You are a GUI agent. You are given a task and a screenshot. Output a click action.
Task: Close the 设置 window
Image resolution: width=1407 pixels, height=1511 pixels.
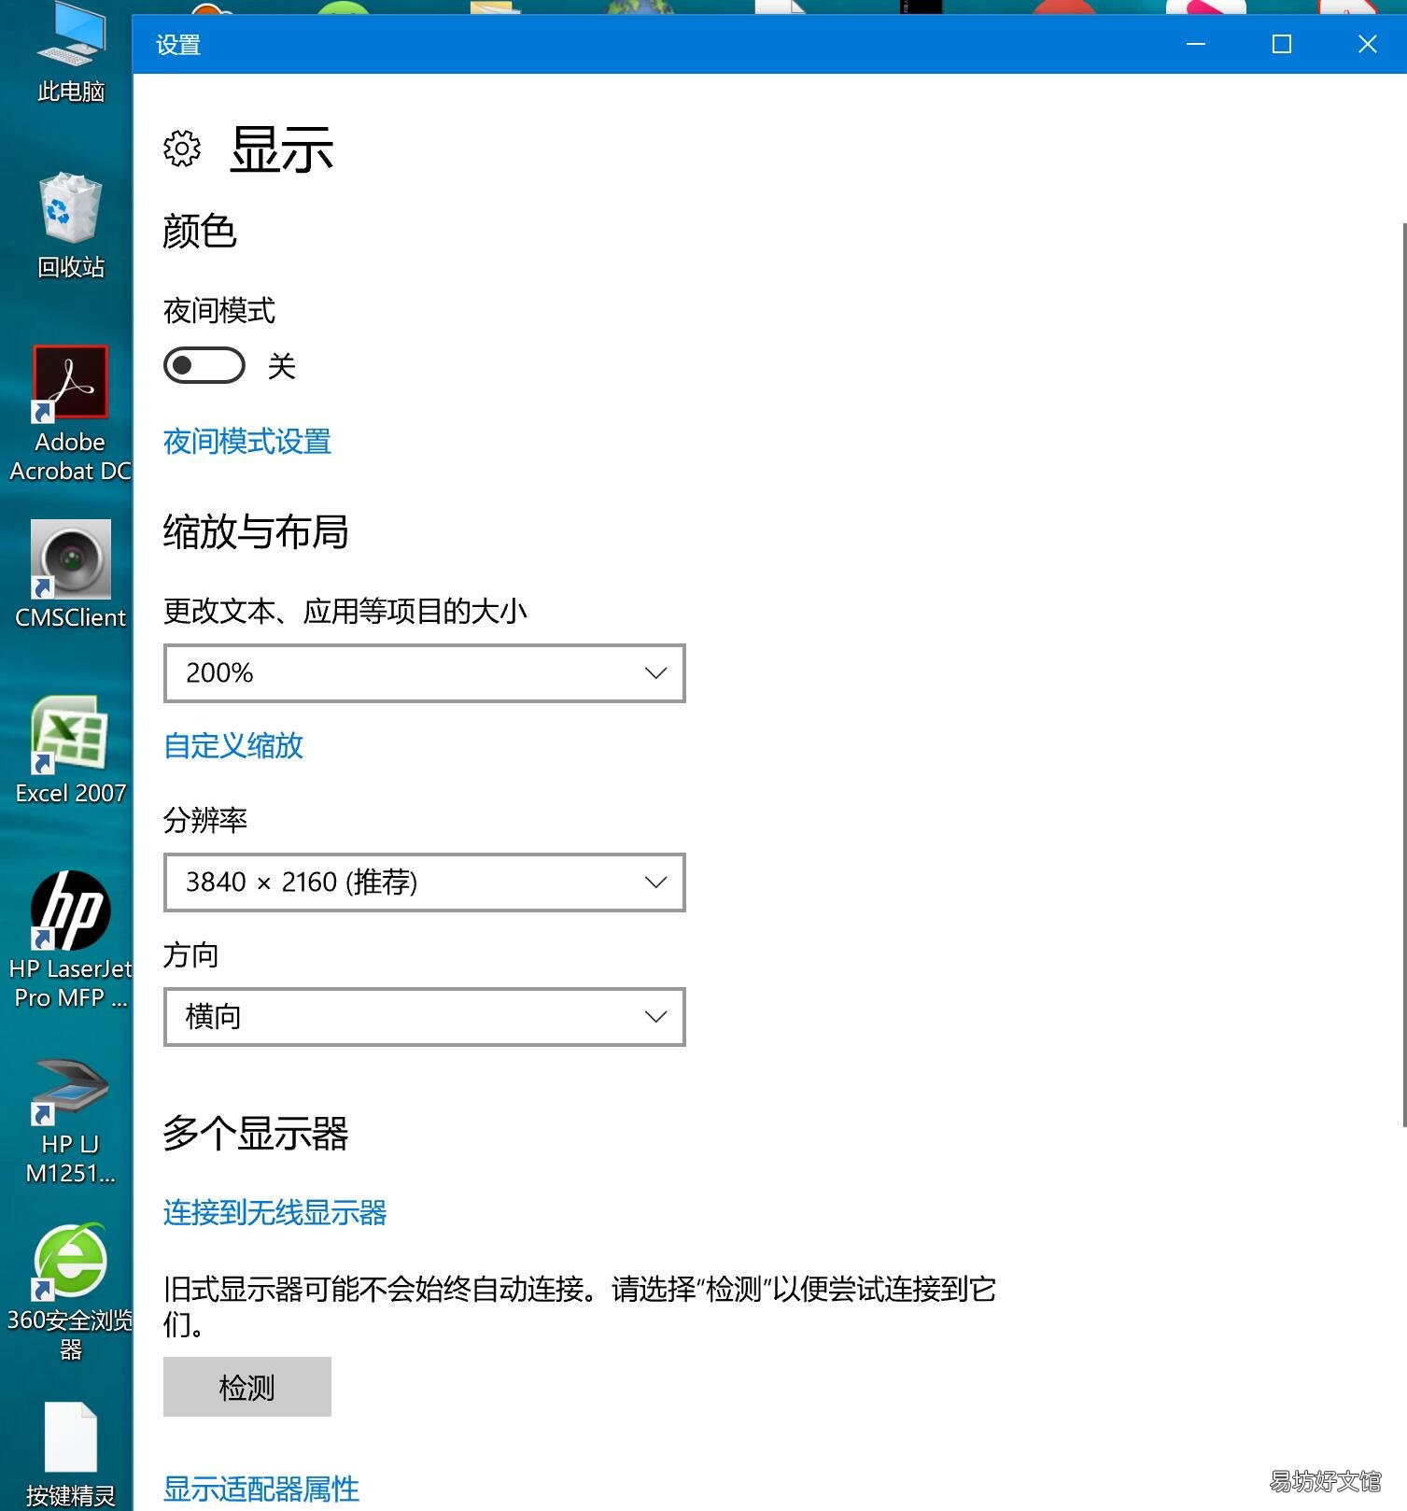pos(1367,44)
